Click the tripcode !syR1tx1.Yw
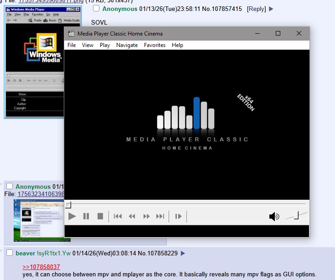 tap(54, 253)
